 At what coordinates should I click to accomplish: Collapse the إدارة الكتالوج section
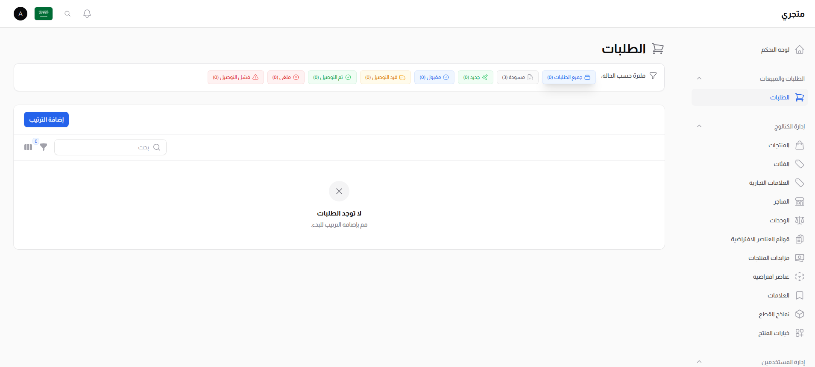tap(699, 126)
